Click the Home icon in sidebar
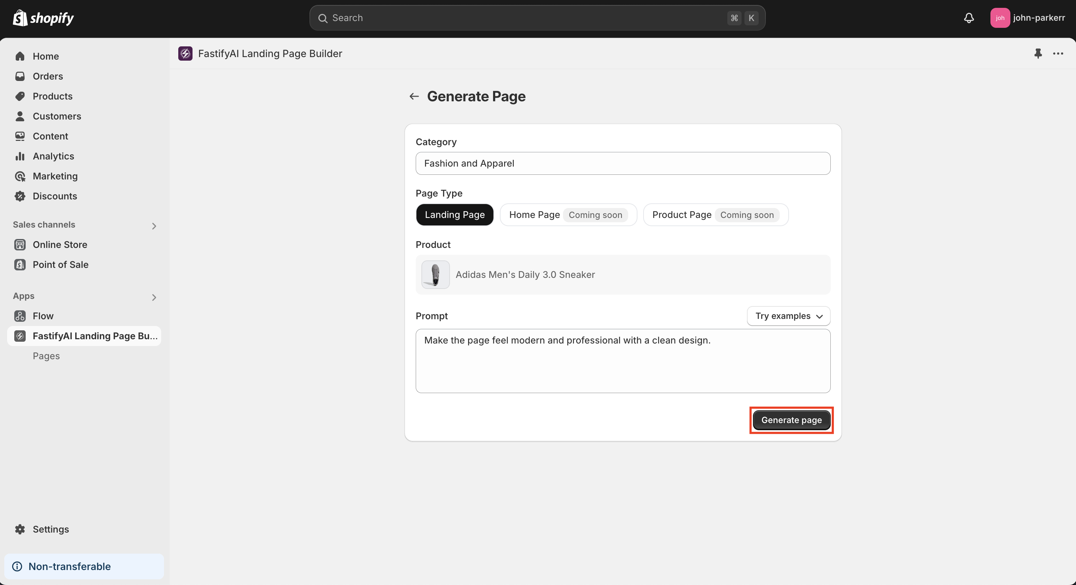The width and height of the screenshot is (1076, 585). pos(20,56)
